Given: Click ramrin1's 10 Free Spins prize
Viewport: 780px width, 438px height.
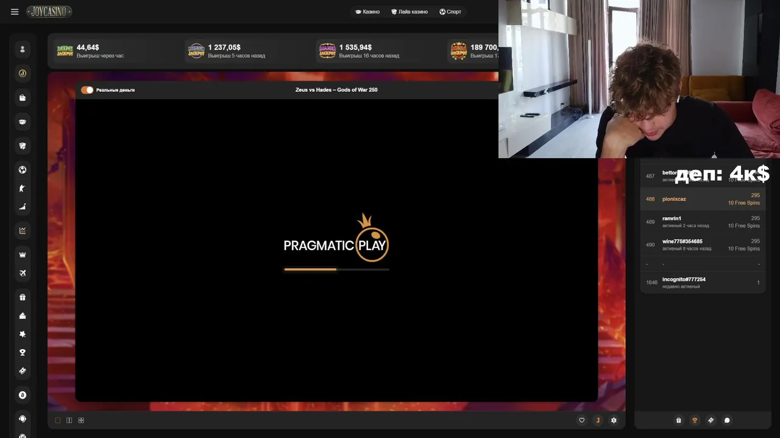Looking at the screenshot, I should (743, 226).
